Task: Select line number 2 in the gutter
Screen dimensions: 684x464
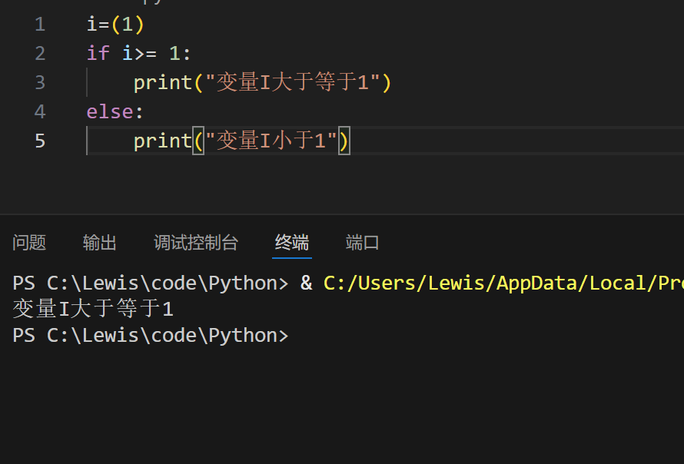Action: point(40,54)
